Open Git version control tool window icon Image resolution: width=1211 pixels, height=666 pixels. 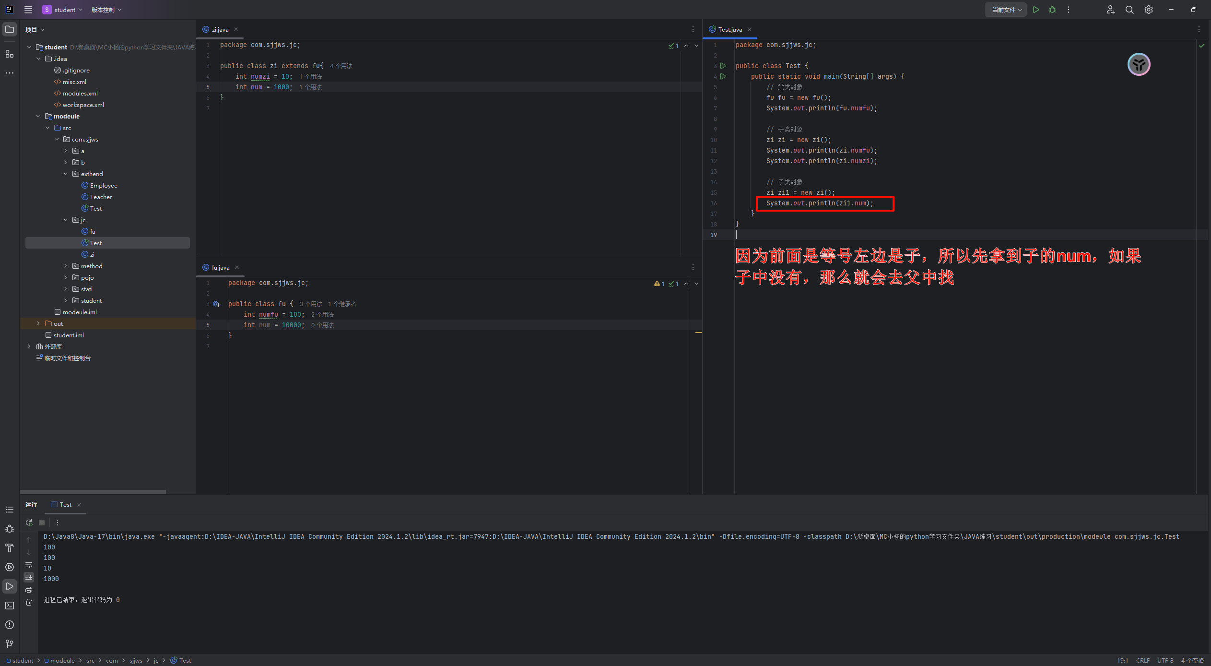click(x=10, y=644)
